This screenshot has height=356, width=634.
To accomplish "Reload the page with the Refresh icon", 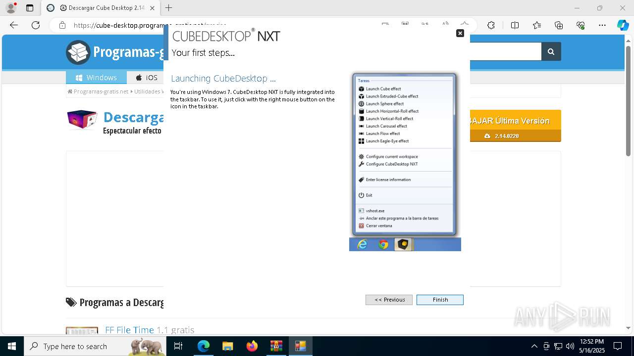I will coord(36,25).
